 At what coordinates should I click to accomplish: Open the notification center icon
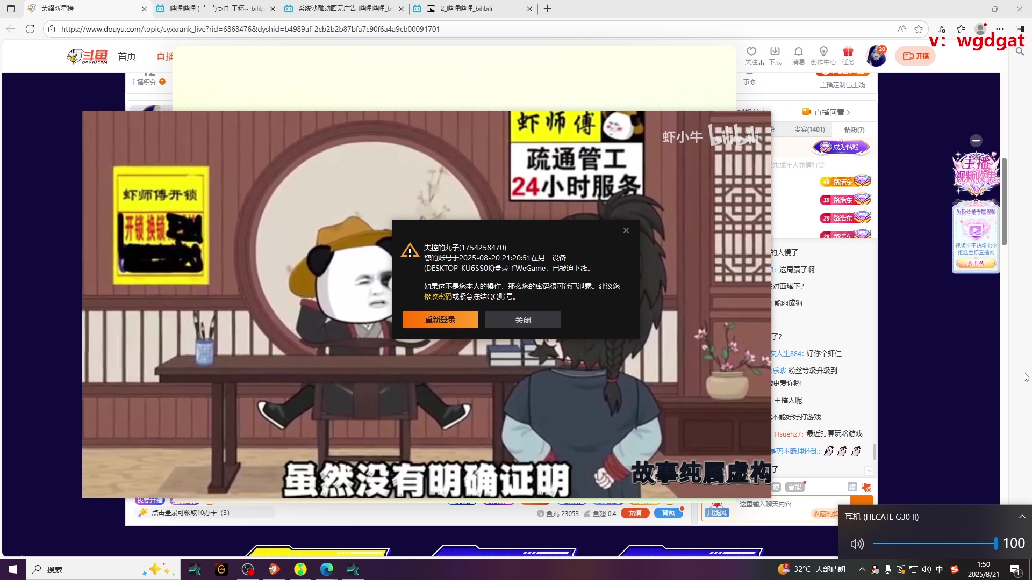(x=1015, y=569)
